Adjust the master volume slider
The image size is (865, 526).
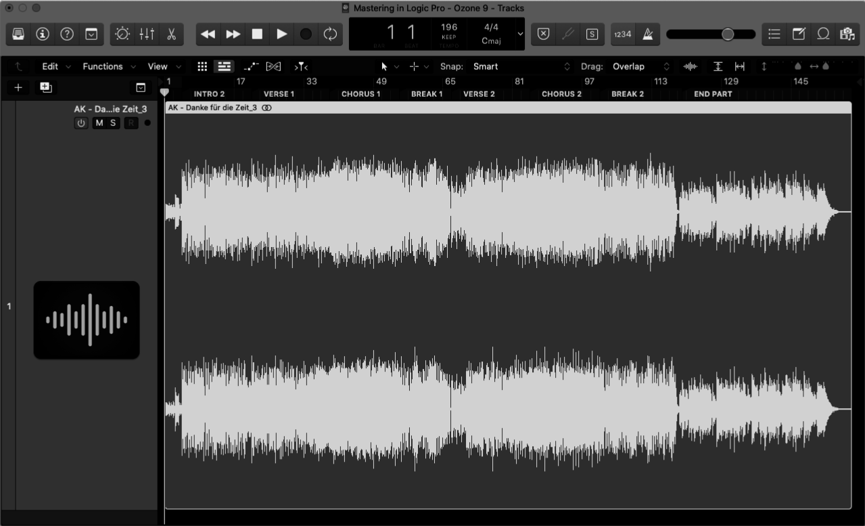pos(728,34)
